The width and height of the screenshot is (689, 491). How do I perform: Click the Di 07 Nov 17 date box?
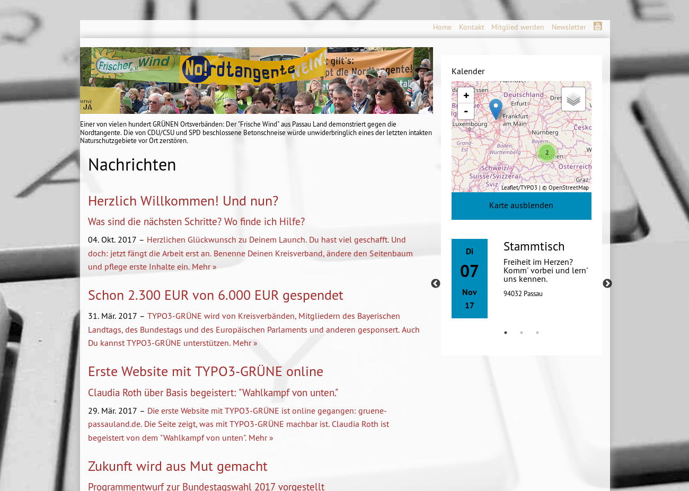(470, 279)
